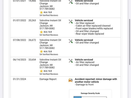
Task: Open 54 Verified Reviews for 01/07/2022 entry
Action: tap(49, 35)
